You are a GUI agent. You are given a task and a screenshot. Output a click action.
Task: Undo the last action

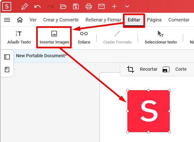pos(37,6)
